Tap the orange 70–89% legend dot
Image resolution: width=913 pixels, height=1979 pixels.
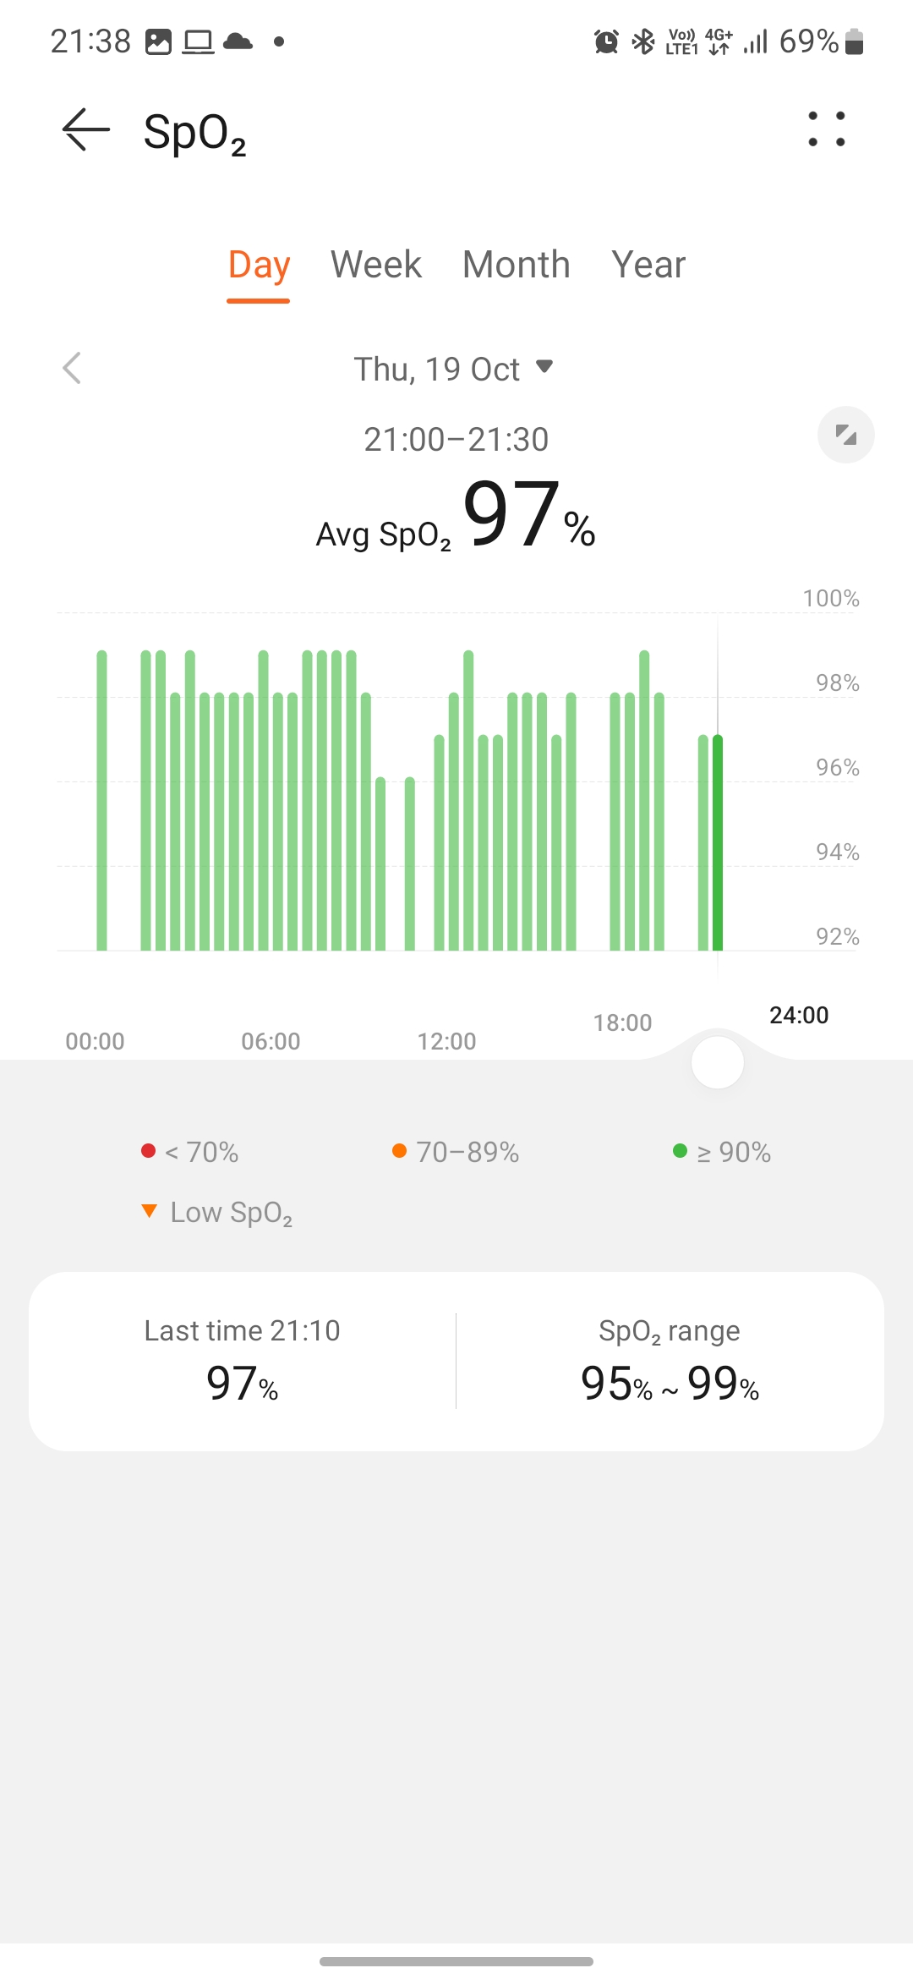pyautogui.click(x=400, y=1151)
